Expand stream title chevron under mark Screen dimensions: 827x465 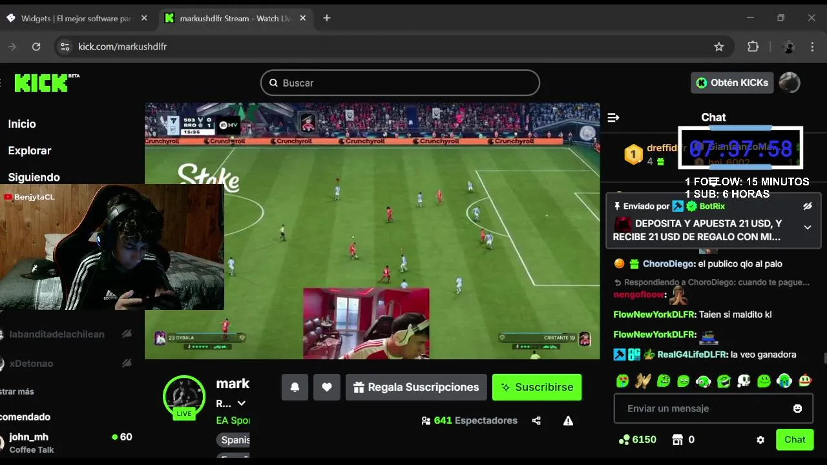tap(241, 404)
